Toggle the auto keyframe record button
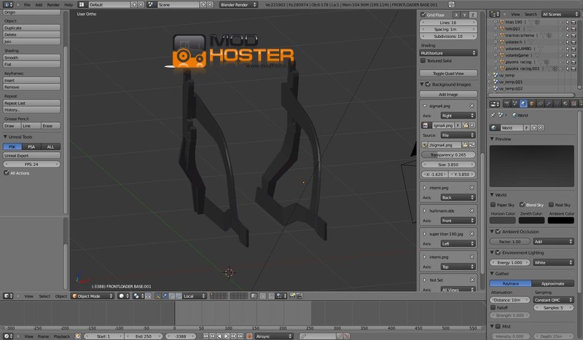The image size is (583, 340). [x=249, y=336]
